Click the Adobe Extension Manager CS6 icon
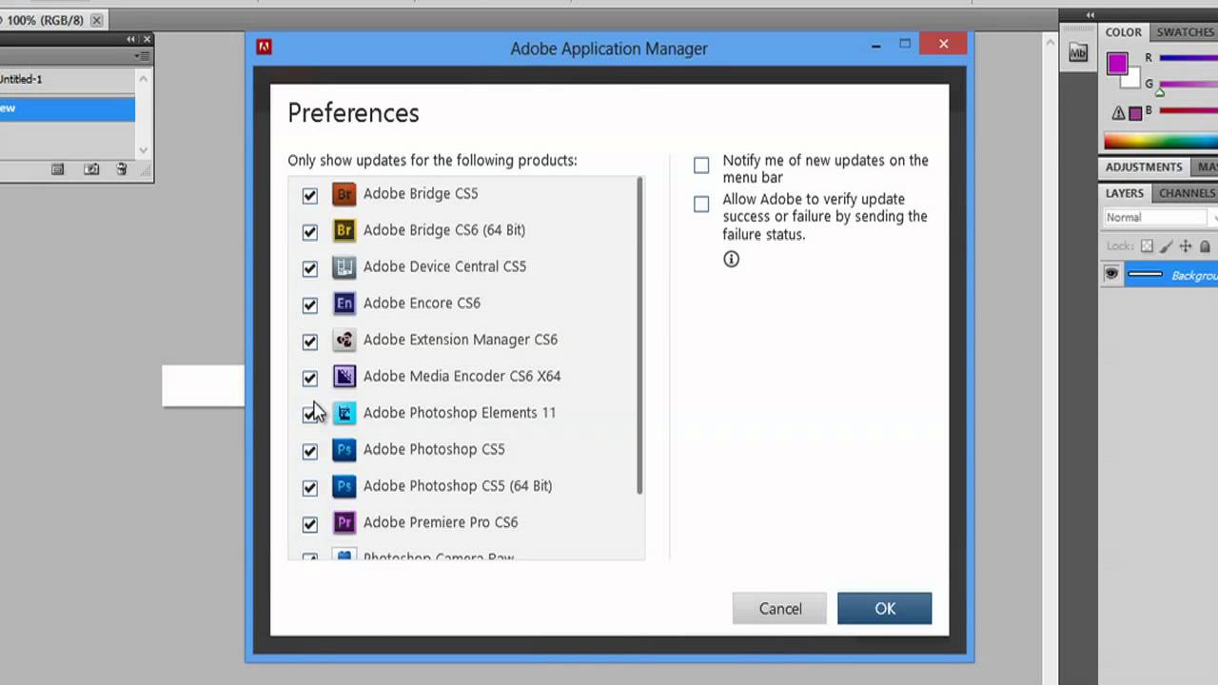Image resolution: width=1218 pixels, height=685 pixels. pos(344,340)
